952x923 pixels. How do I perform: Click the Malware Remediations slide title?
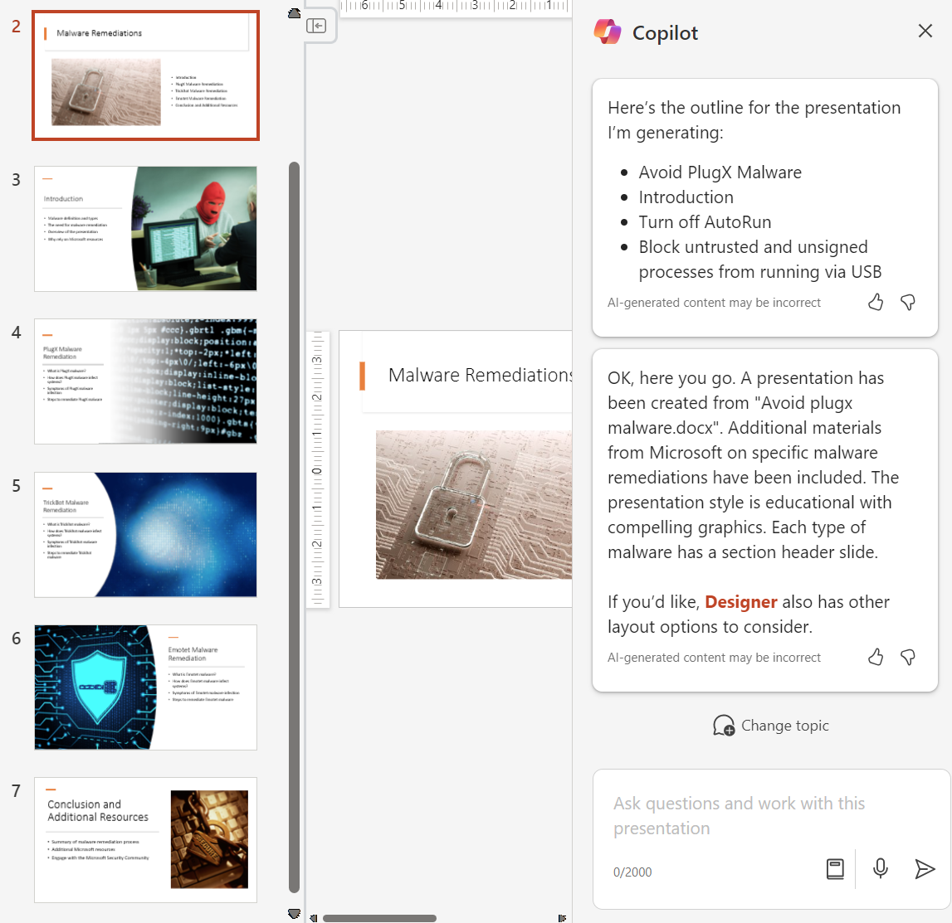481,375
